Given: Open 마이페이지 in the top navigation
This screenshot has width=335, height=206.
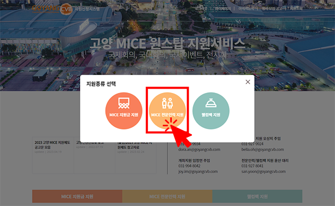Looking at the screenshot, I should click(223, 8).
